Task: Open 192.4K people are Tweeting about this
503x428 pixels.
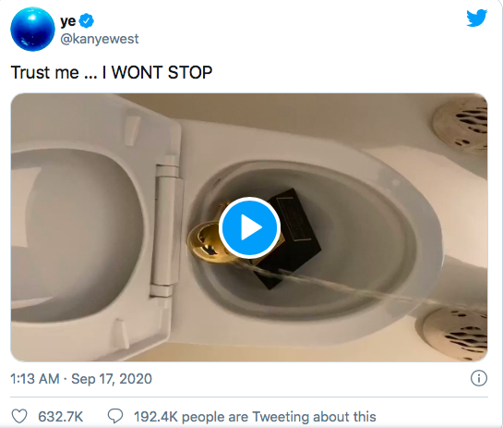Action: click(255, 417)
